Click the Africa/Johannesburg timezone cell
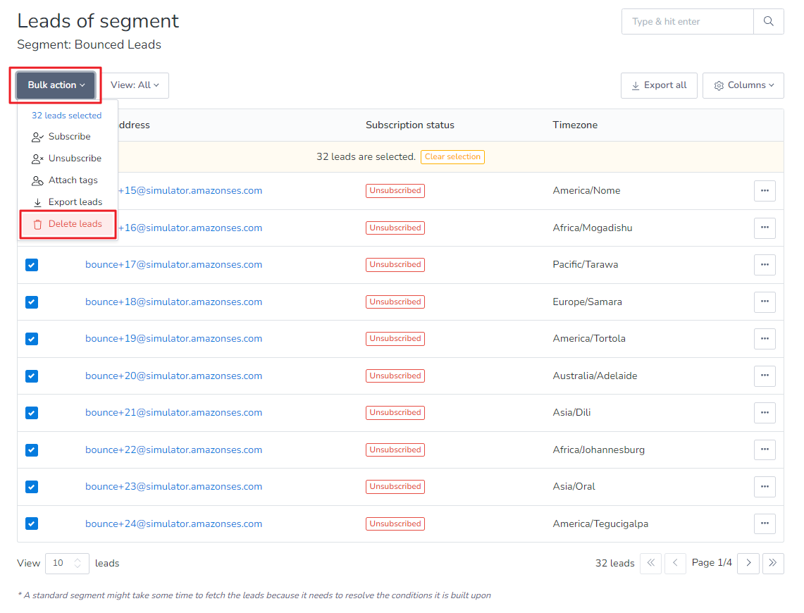The height and width of the screenshot is (613, 804). tap(598, 450)
